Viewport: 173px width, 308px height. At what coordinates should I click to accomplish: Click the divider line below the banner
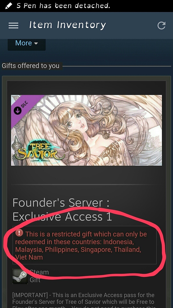click(x=86, y=185)
